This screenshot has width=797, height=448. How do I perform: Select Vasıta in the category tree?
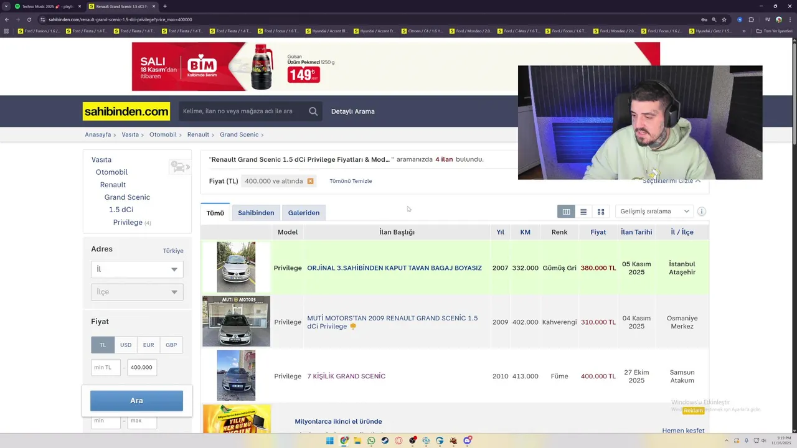point(101,160)
